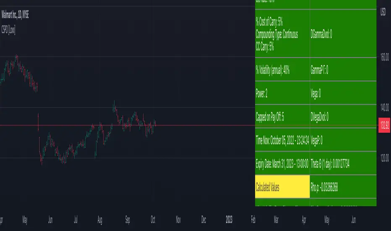Click the Power: 2 table cell
Screen dimensions: 391x231
pos(282,94)
